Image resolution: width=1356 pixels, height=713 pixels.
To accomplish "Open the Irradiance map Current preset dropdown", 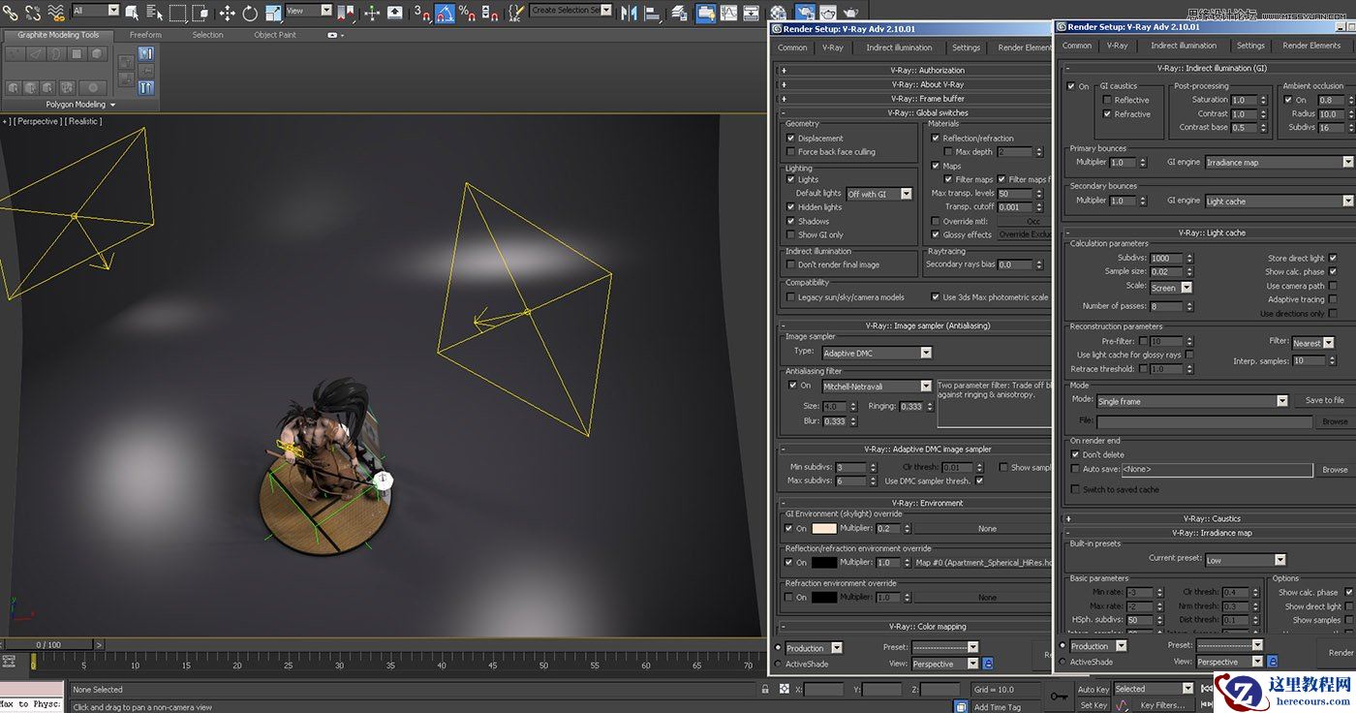I will 1246,559.
